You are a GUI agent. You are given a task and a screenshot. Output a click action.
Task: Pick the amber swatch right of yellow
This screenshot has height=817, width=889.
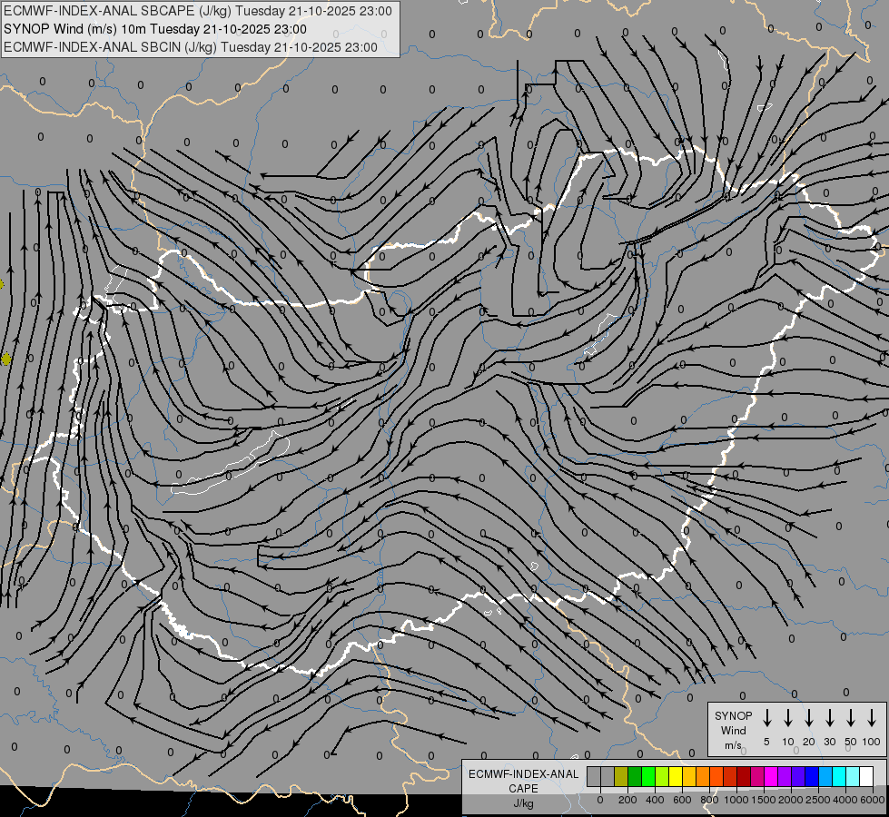(x=689, y=776)
